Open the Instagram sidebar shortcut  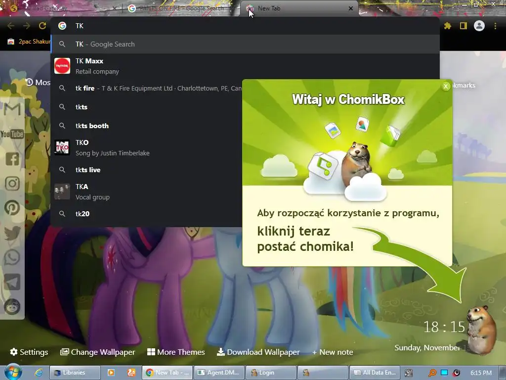(12, 183)
